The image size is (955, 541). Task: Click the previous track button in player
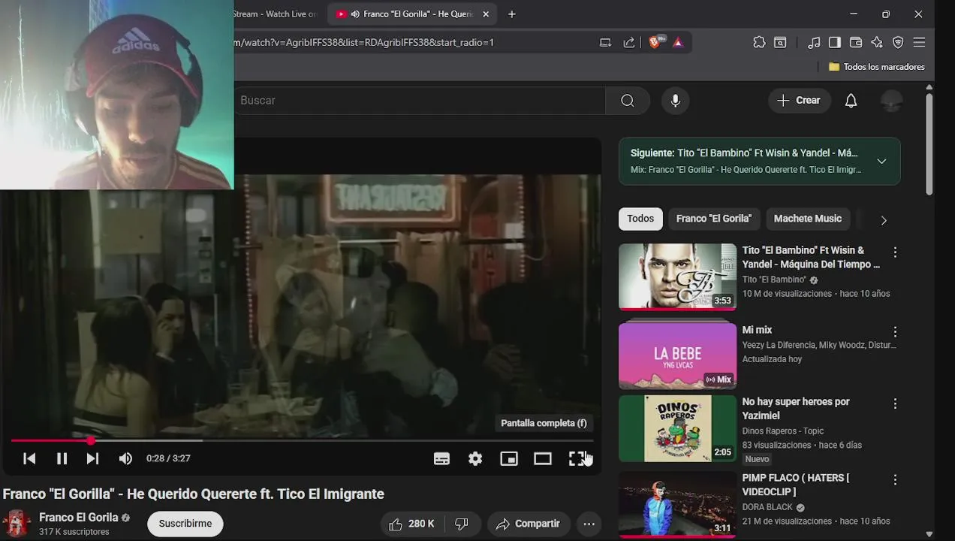click(x=29, y=458)
